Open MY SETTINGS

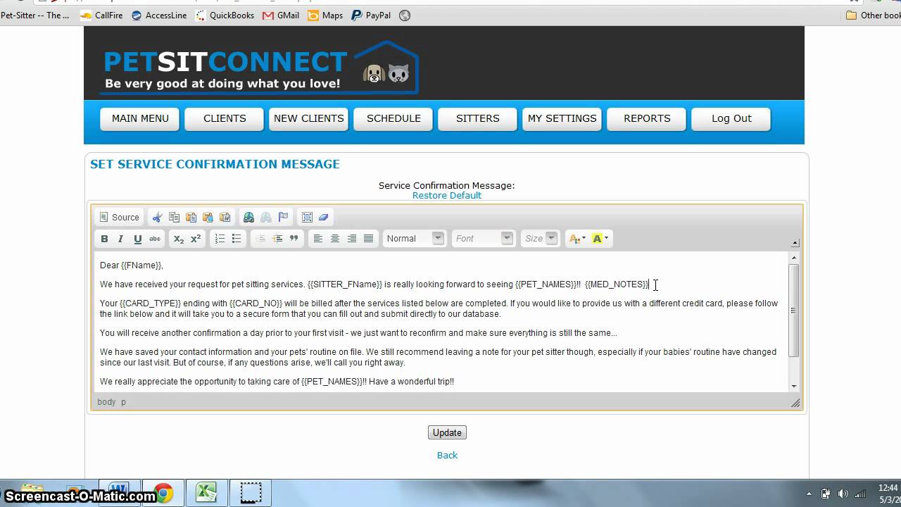click(x=562, y=119)
